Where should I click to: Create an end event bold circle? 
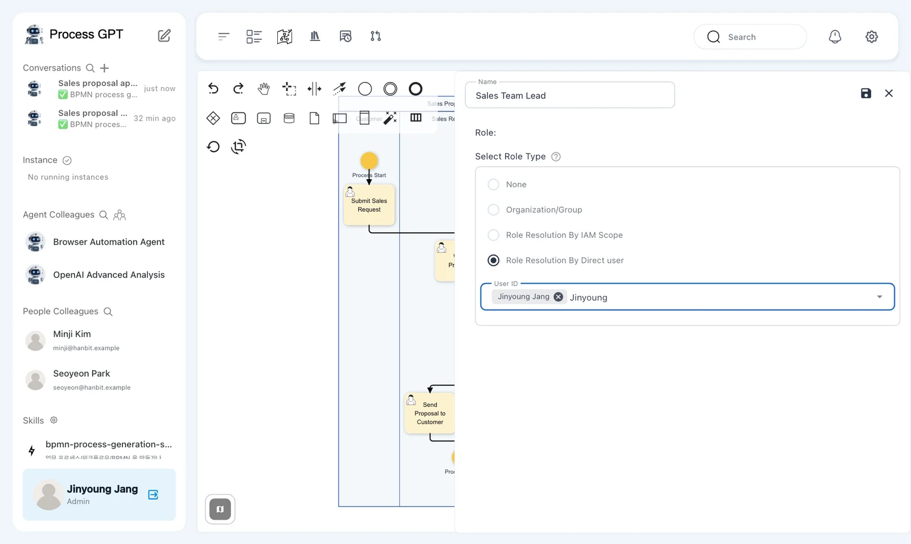[416, 89]
